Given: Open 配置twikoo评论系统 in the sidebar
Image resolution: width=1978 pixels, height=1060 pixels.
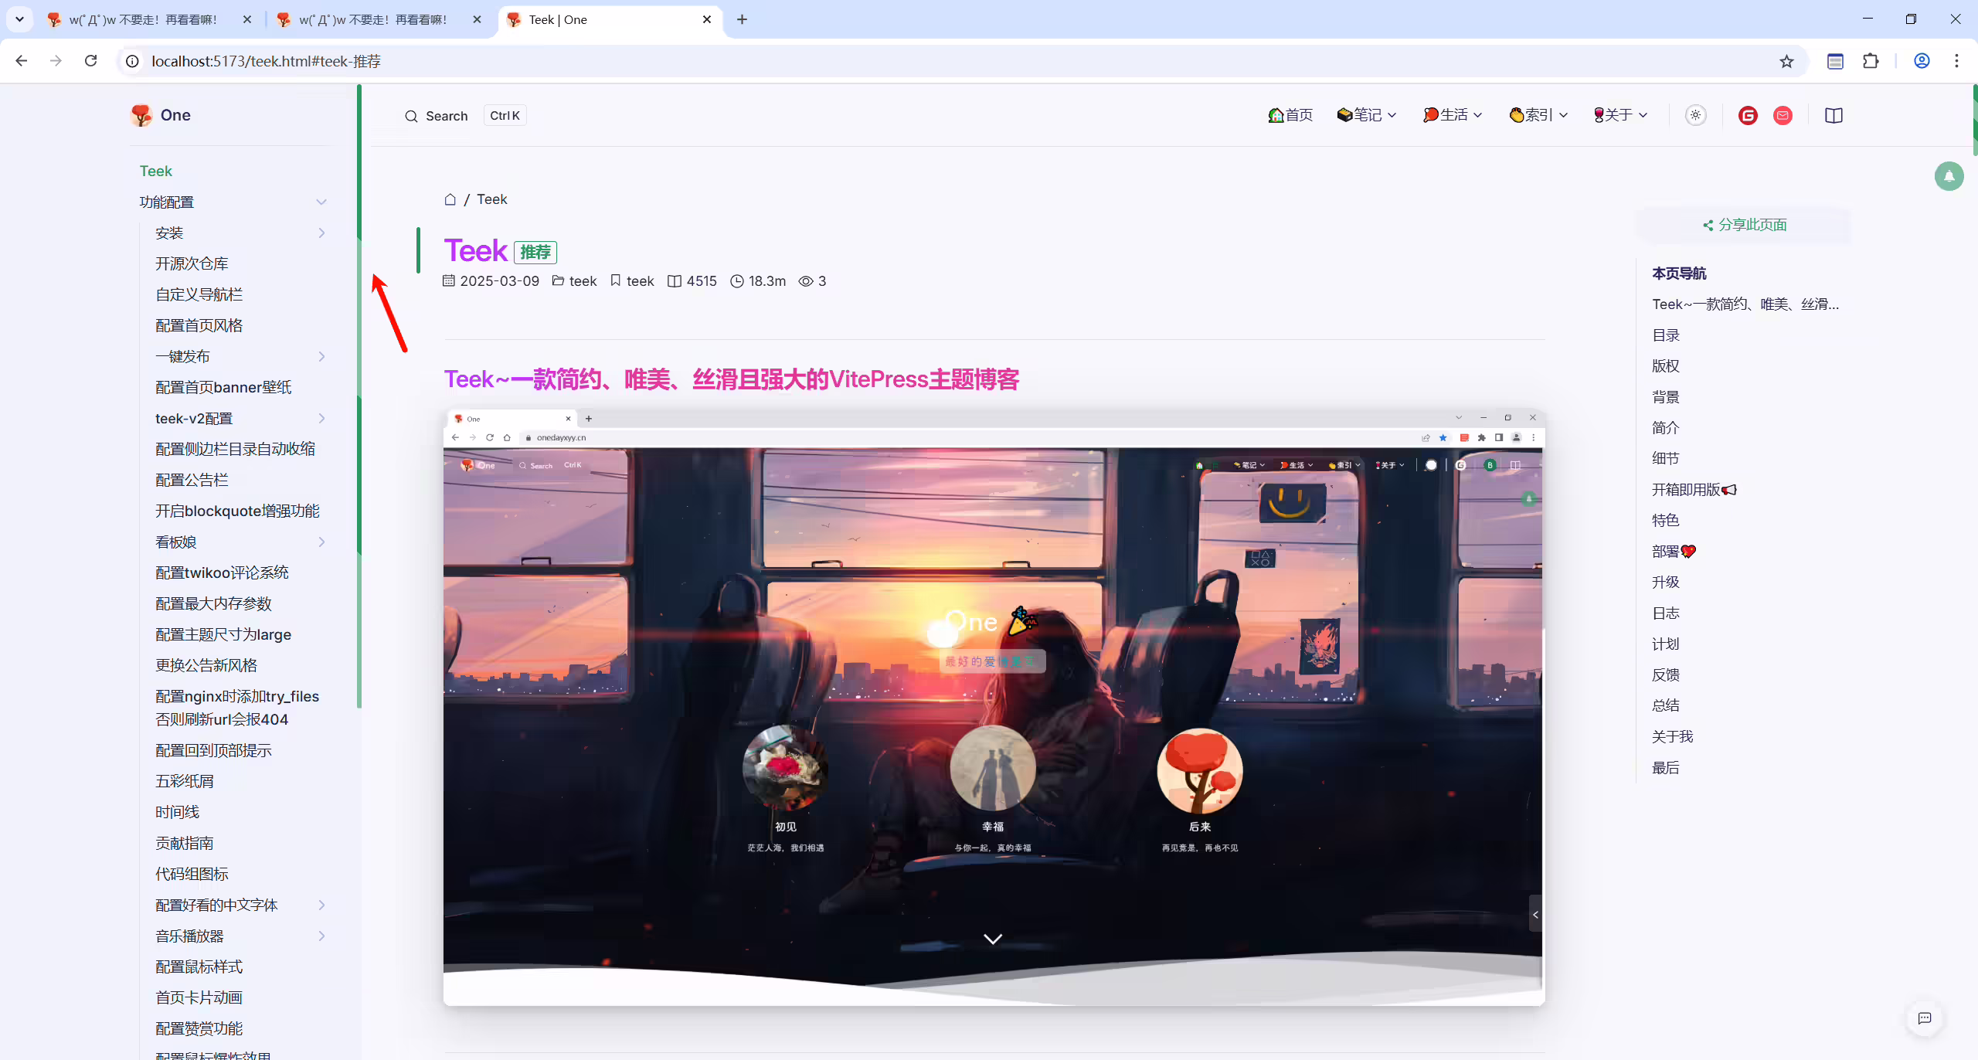Looking at the screenshot, I should tap(222, 573).
